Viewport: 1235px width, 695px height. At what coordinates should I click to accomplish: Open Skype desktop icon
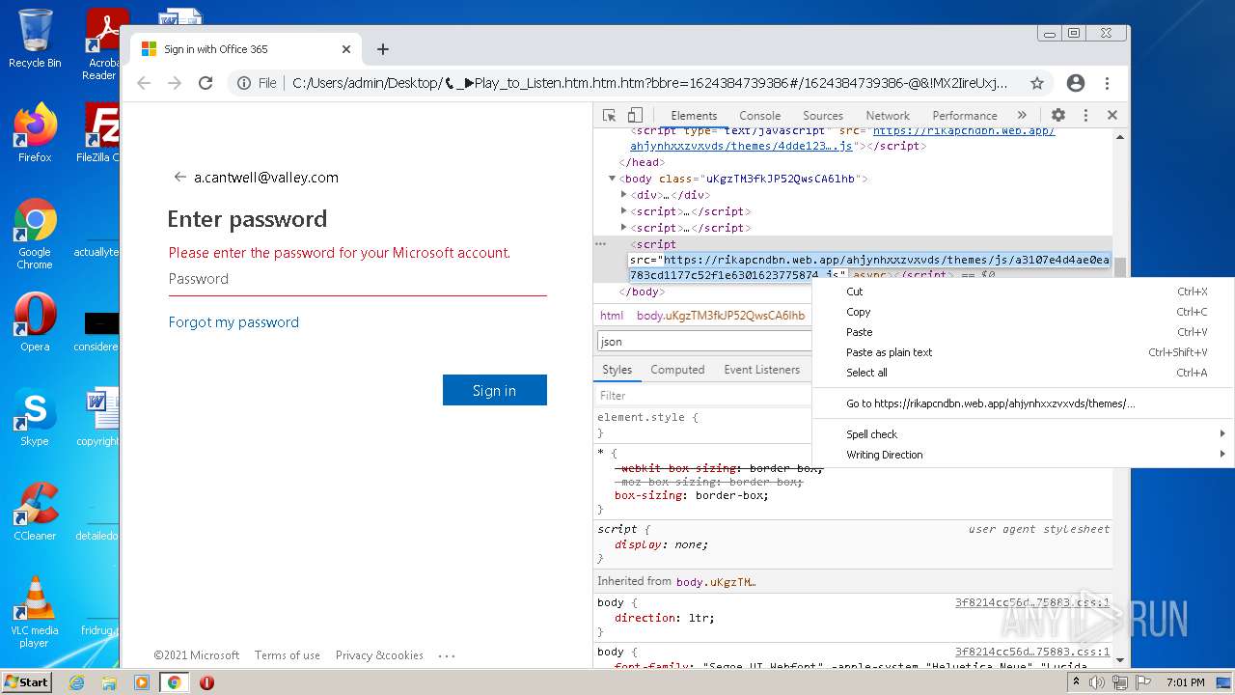point(35,416)
